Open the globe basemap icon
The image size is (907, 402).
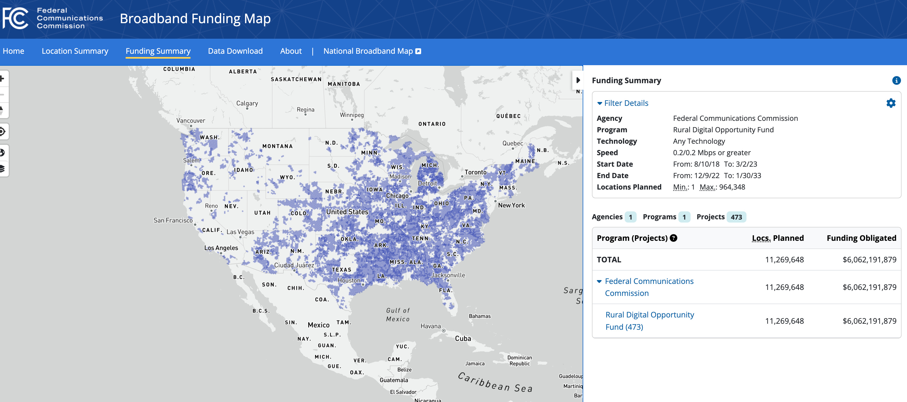[x=2, y=152]
